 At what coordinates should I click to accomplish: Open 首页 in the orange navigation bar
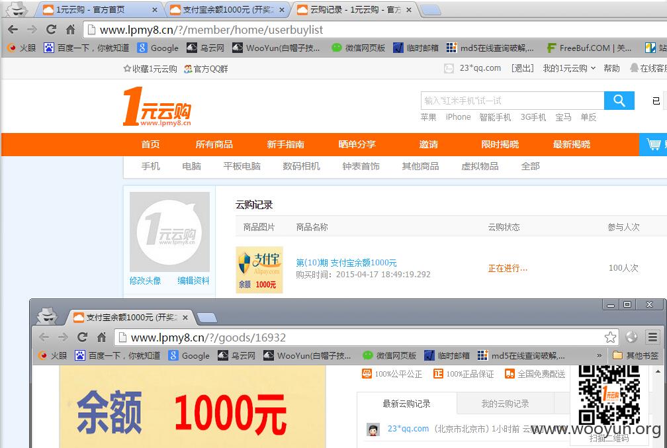coord(151,144)
